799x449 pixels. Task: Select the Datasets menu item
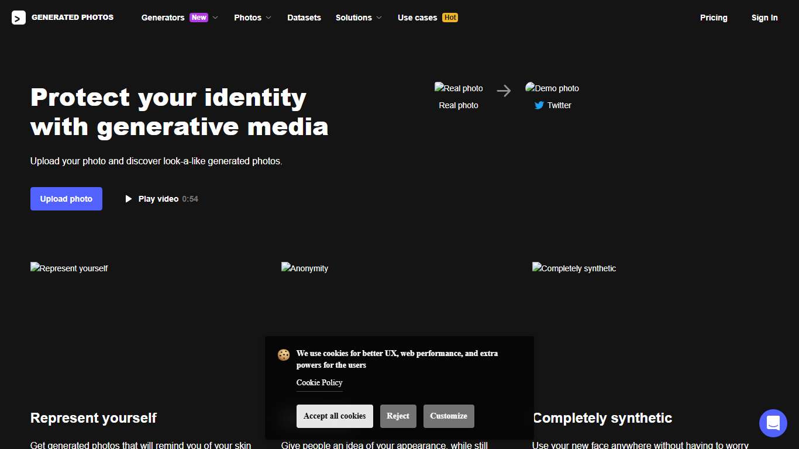pyautogui.click(x=304, y=18)
